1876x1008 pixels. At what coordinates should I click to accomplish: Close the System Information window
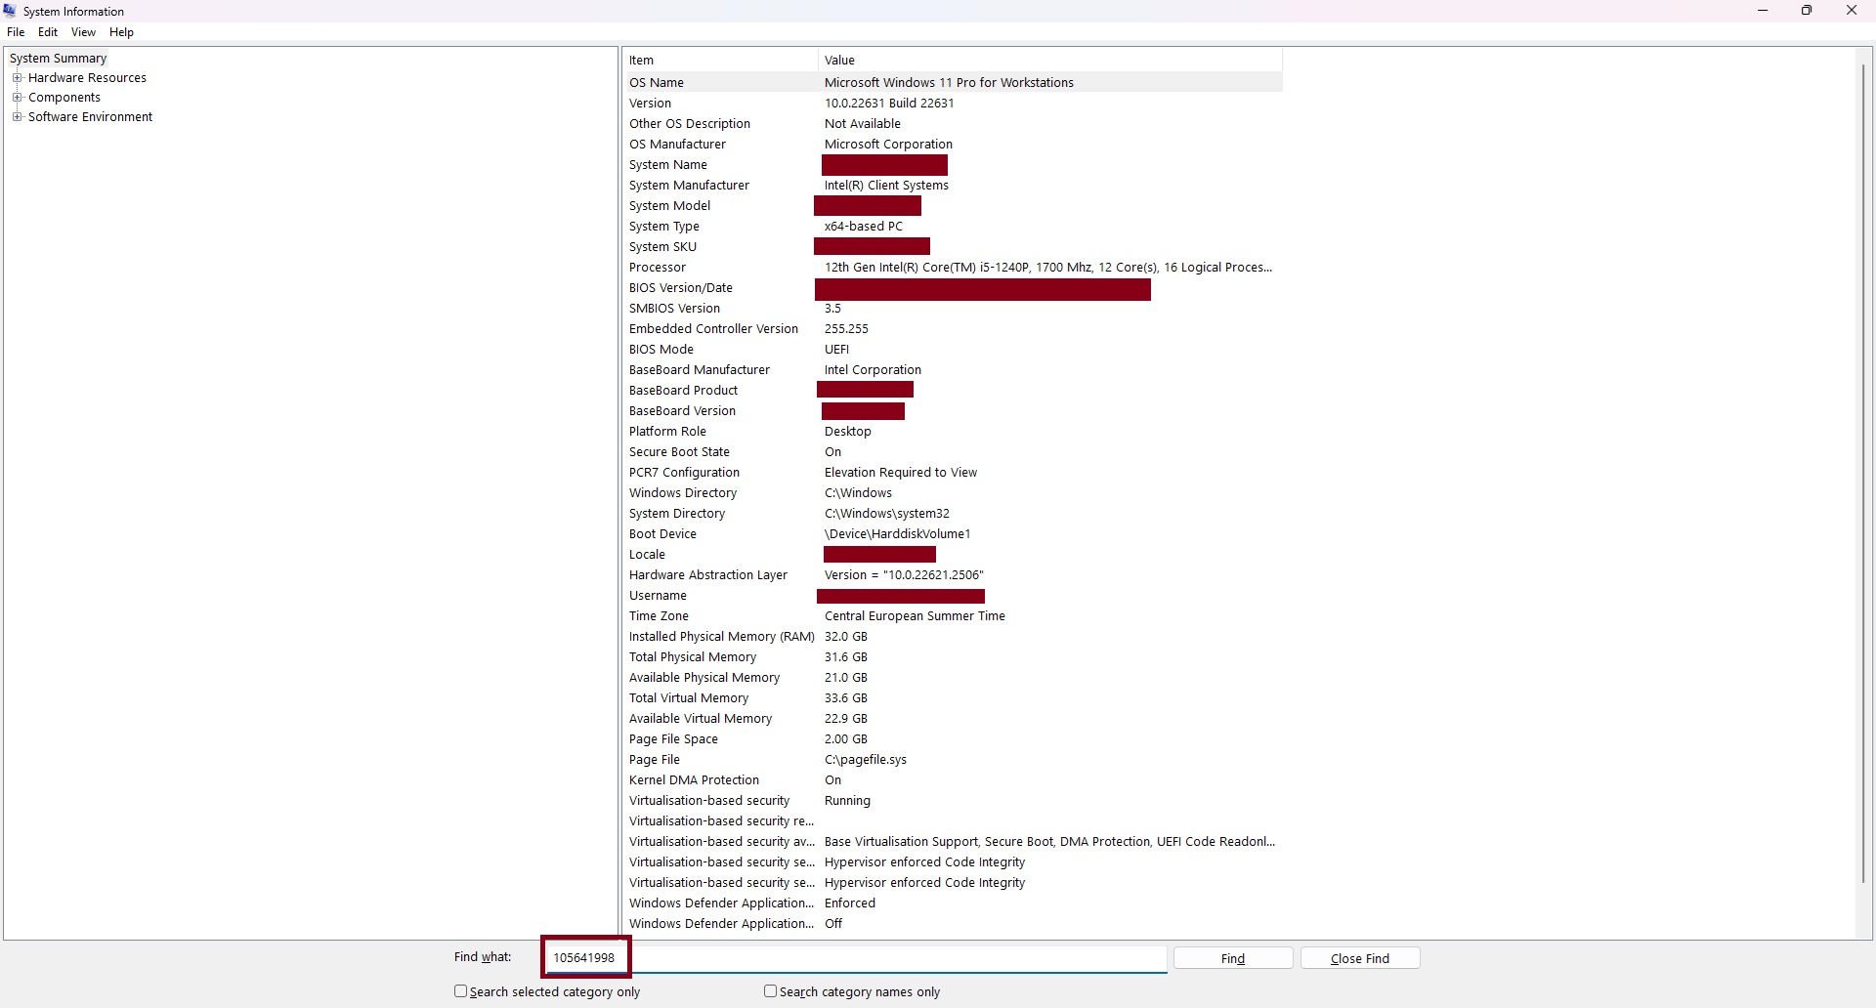click(1852, 11)
